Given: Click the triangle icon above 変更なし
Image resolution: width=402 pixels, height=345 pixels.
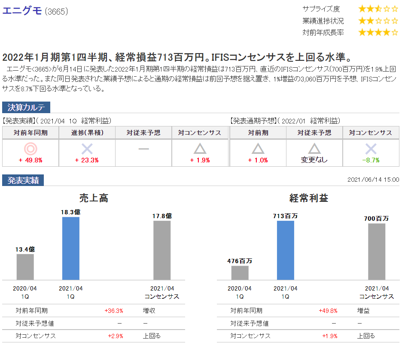Looking at the screenshot, I should (x=314, y=149).
